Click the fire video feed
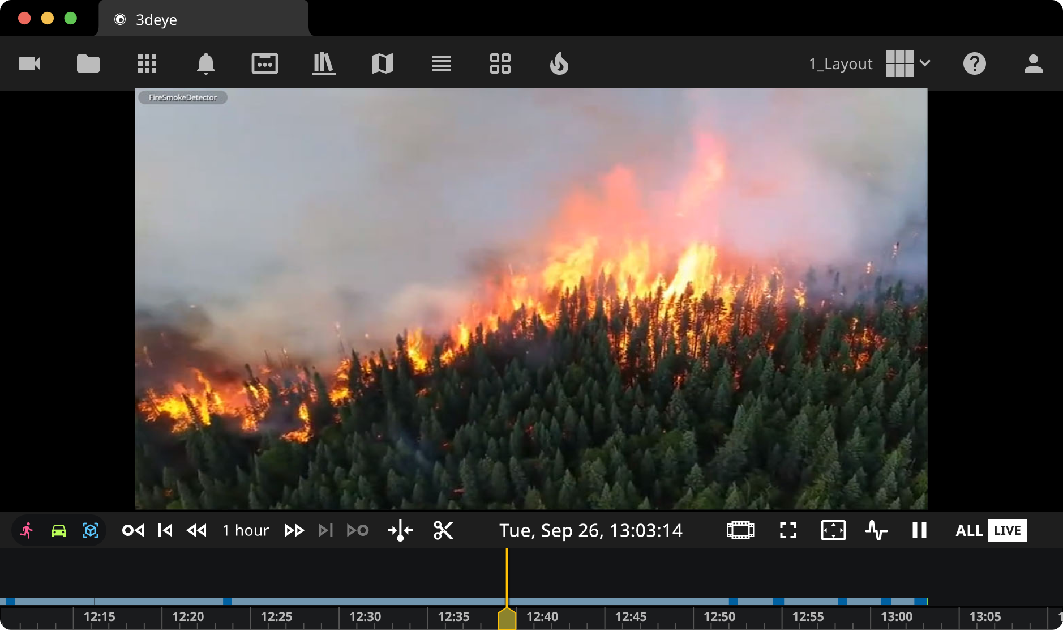Screen dimensions: 1063x630 tap(531, 299)
